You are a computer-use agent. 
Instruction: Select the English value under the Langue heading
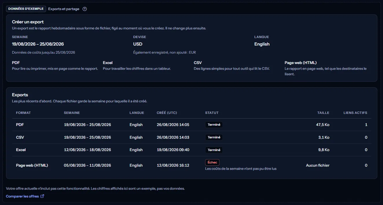click(x=262, y=44)
